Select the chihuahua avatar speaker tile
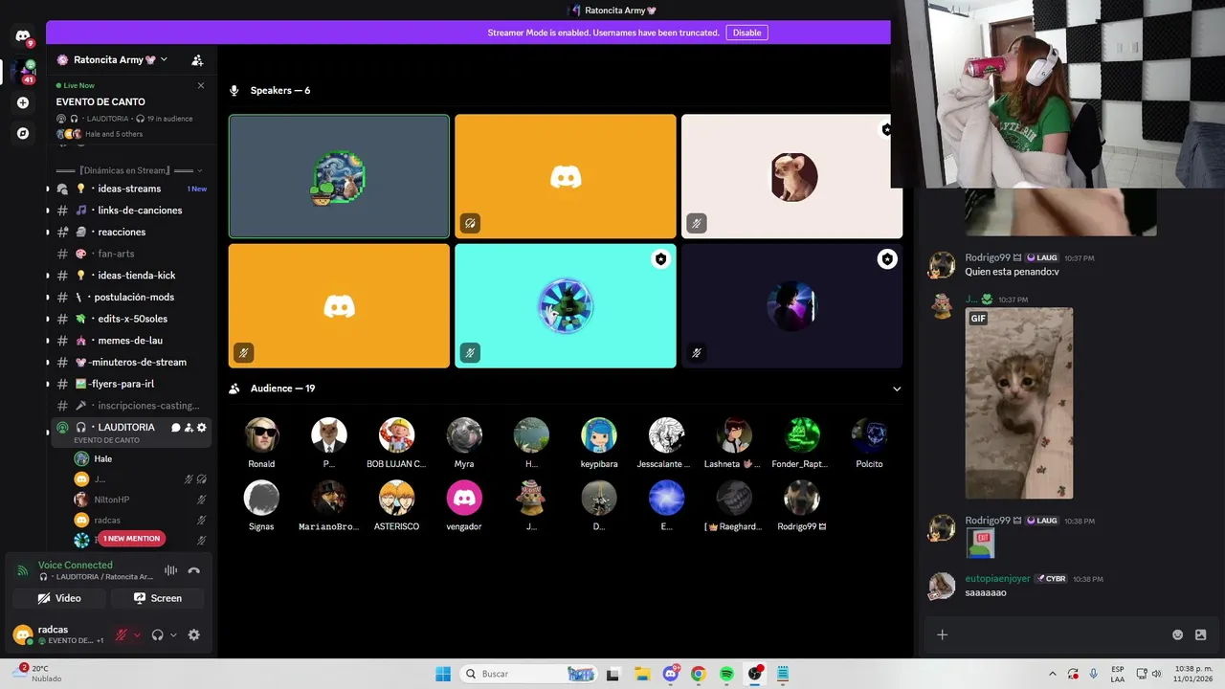The image size is (1225, 689). [791, 176]
